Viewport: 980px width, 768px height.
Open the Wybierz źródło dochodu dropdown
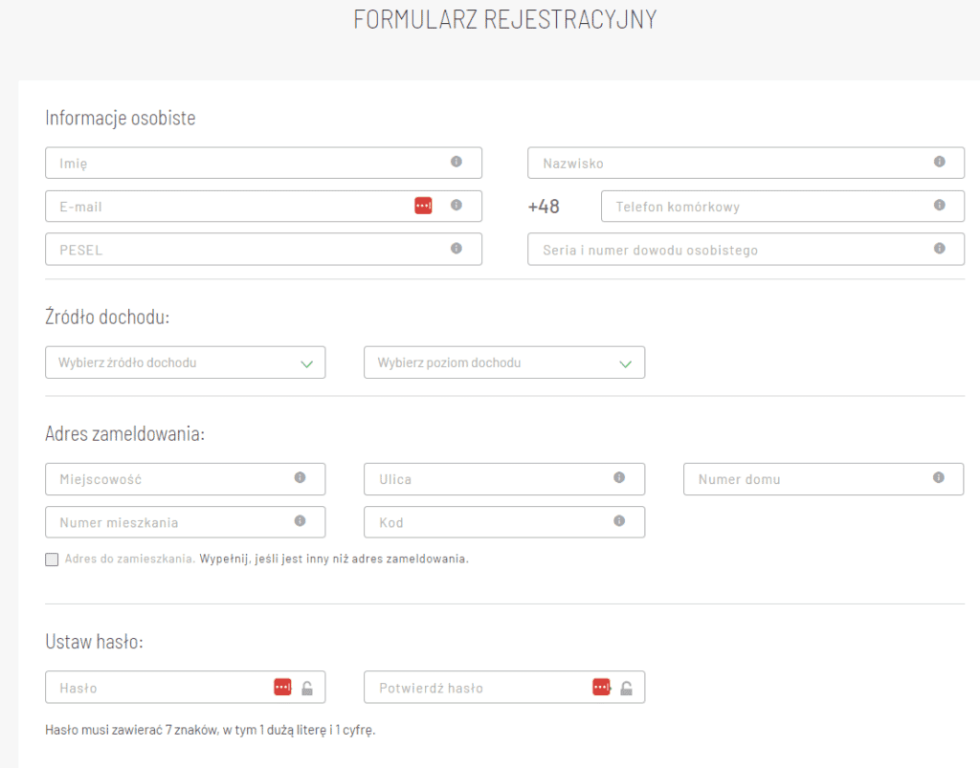tap(185, 363)
